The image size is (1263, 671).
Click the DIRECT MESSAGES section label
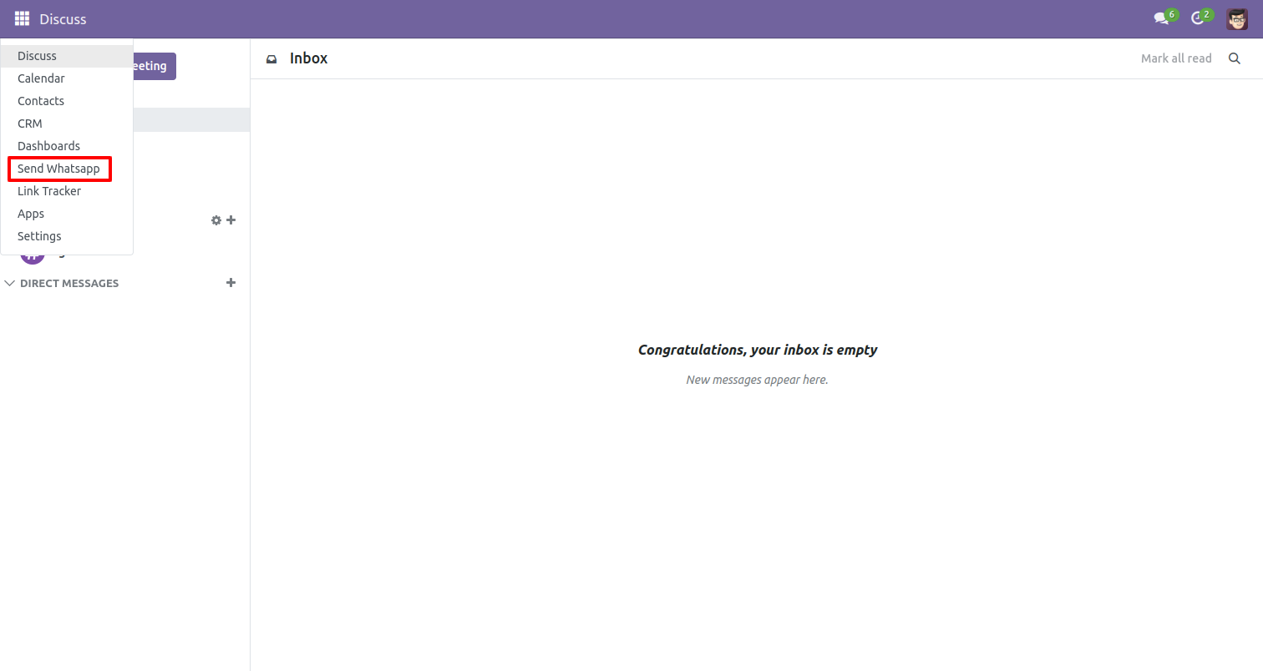point(69,284)
